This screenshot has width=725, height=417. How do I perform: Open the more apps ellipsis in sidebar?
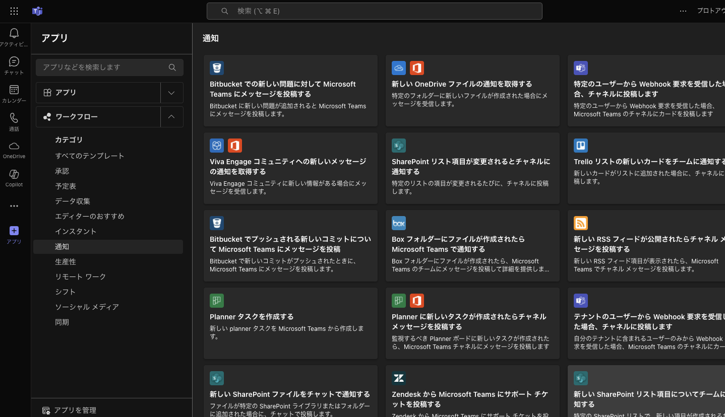pos(14,205)
